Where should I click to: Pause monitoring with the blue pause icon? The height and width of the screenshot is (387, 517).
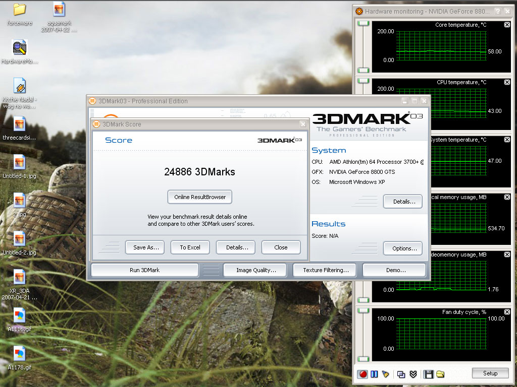[374, 374]
